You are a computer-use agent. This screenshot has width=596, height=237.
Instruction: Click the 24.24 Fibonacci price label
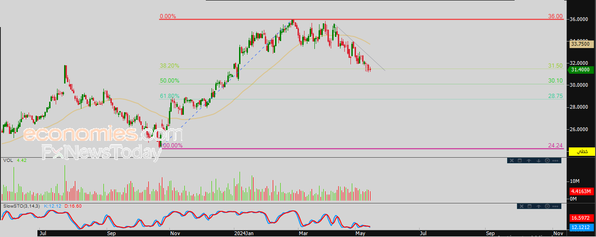555,146
